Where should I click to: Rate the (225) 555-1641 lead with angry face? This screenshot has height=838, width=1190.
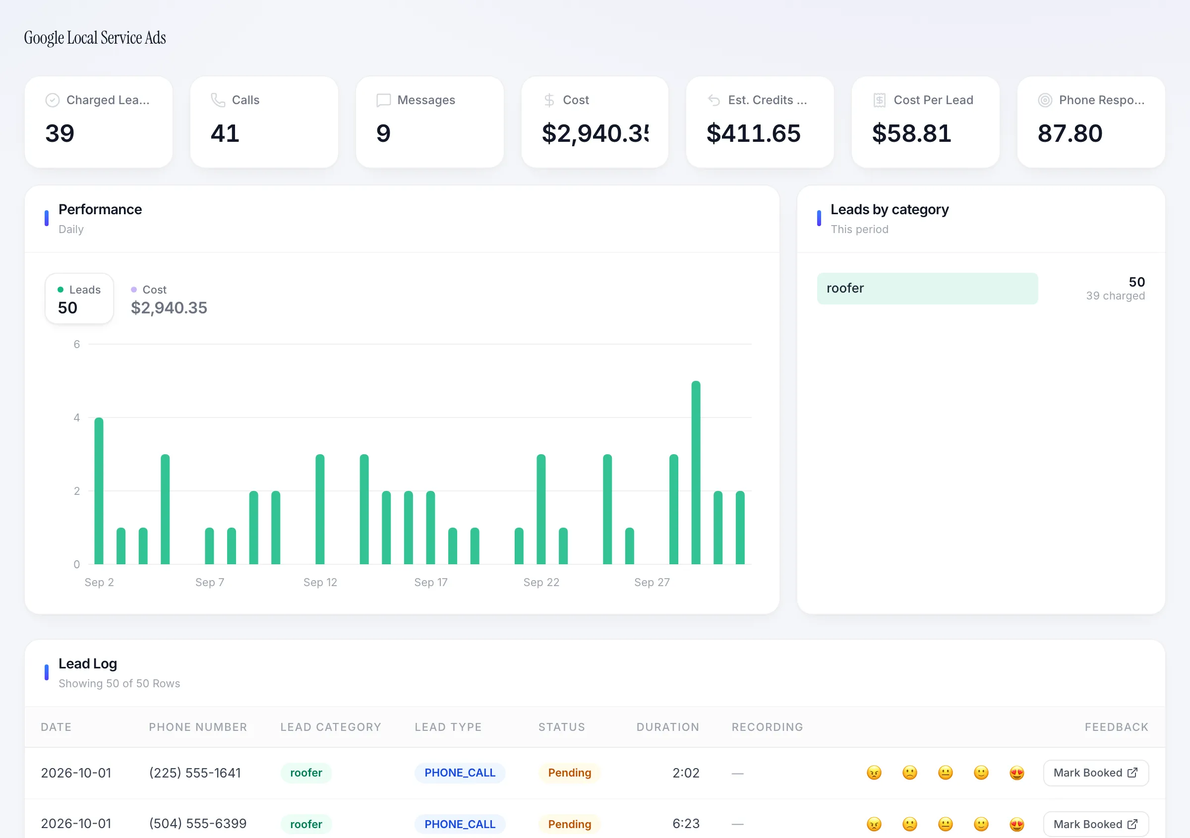(874, 773)
